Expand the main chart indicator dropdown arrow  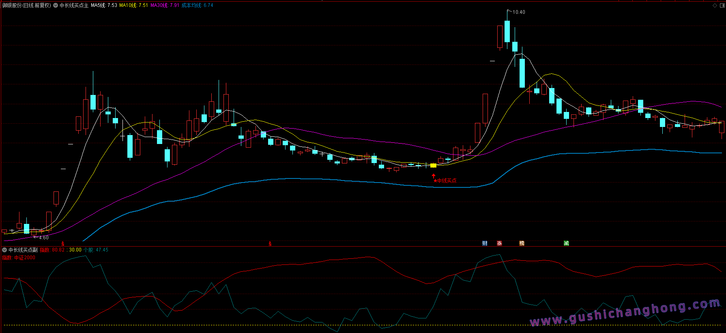(56, 5)
